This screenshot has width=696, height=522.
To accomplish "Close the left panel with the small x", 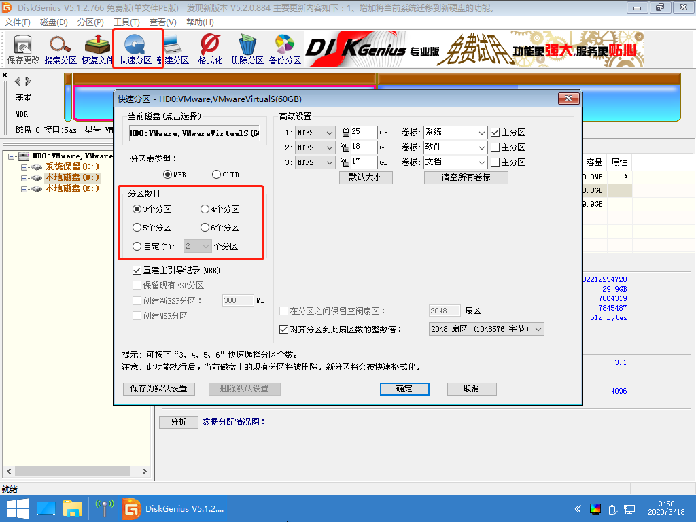I will click(x=5, y=75).
